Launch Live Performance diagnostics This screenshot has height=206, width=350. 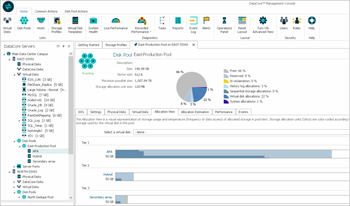(x=116, y=24)
